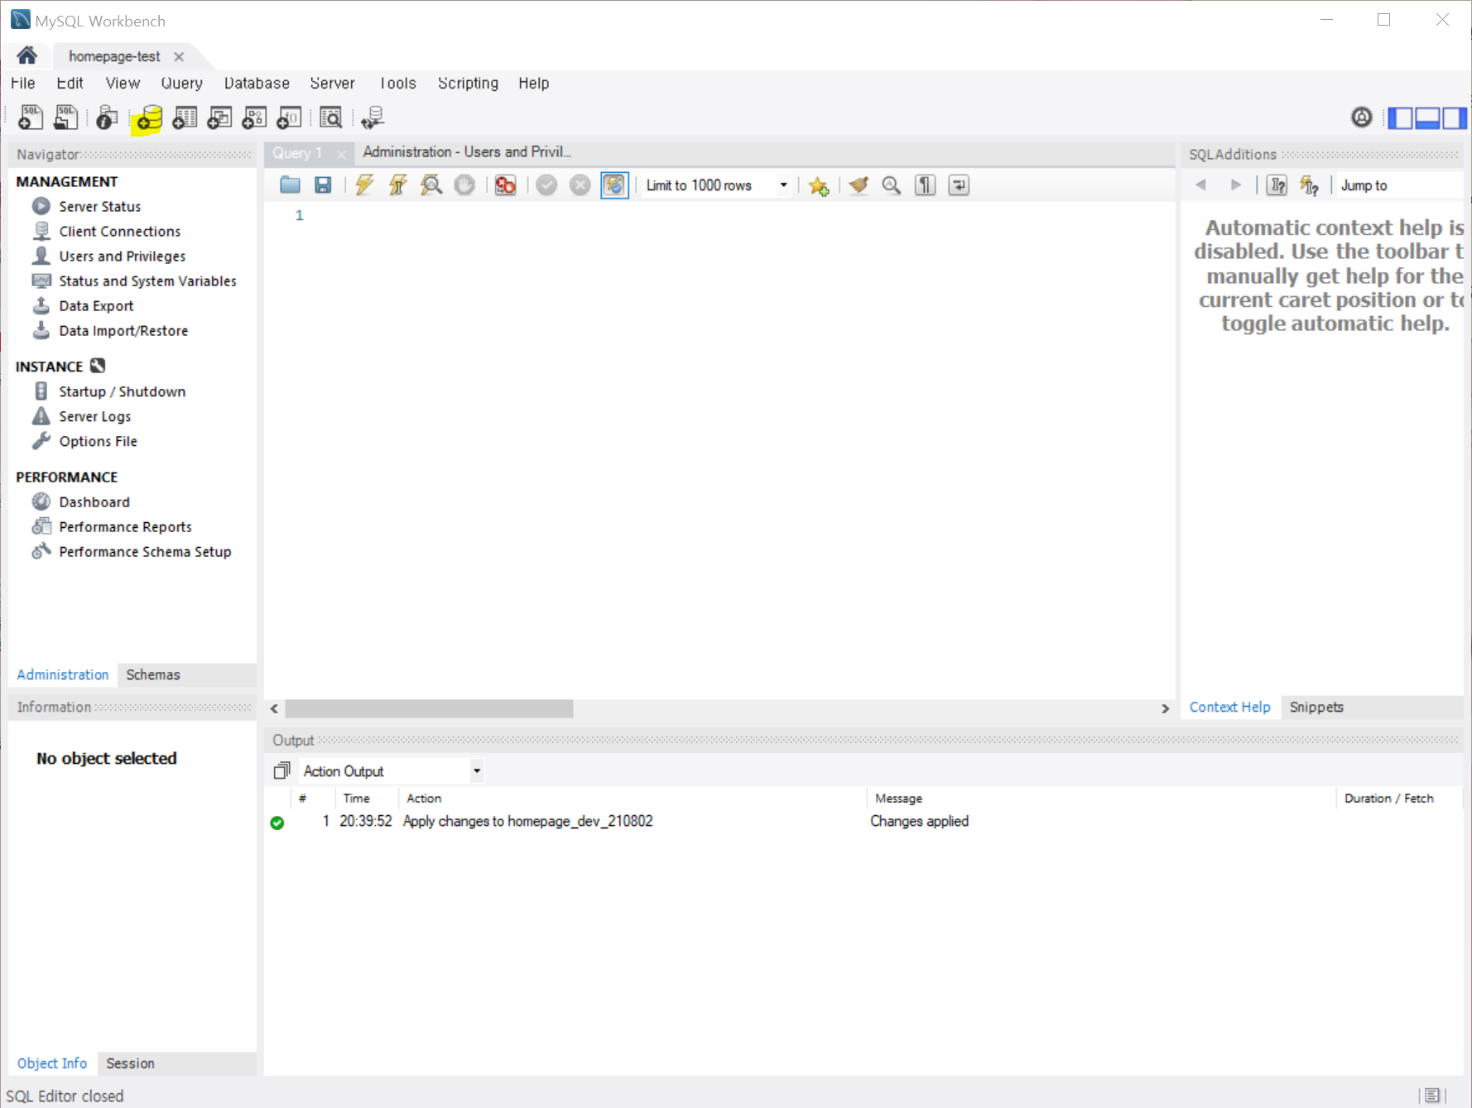The width and height of the screenshot is (1472, 1108).
Task: Toggle invisible characters display
Action: (x=925, y=185)
